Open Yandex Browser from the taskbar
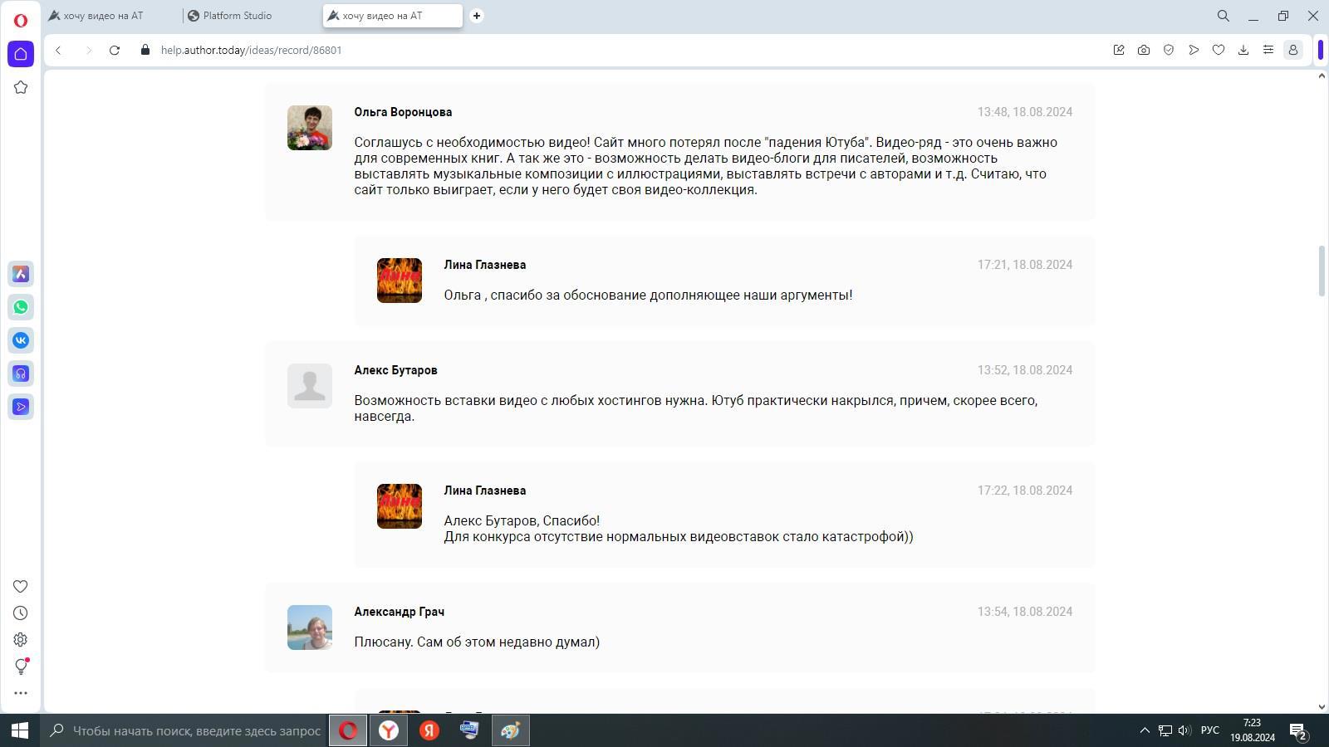The height and width of the screenshot is (747, 1329). (388, 730)
